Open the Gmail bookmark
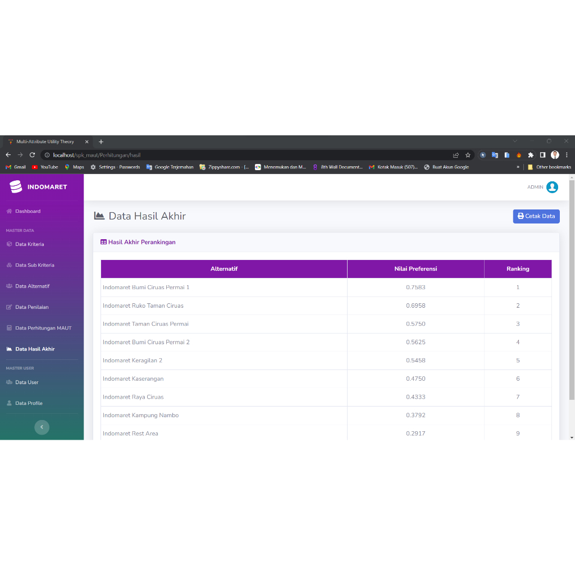The height and width of the screenshot is (575, 575). (x=16, y=167)
